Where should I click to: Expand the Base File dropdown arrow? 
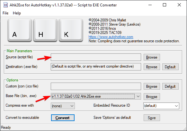click(x=138, y=96)
